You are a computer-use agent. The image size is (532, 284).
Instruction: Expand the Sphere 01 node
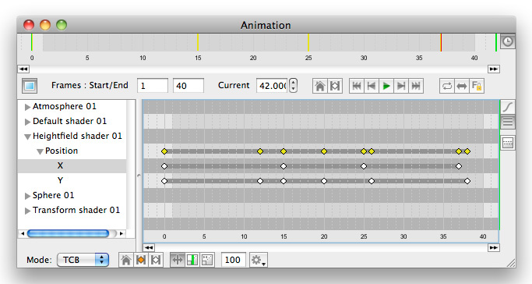(27, 196)
